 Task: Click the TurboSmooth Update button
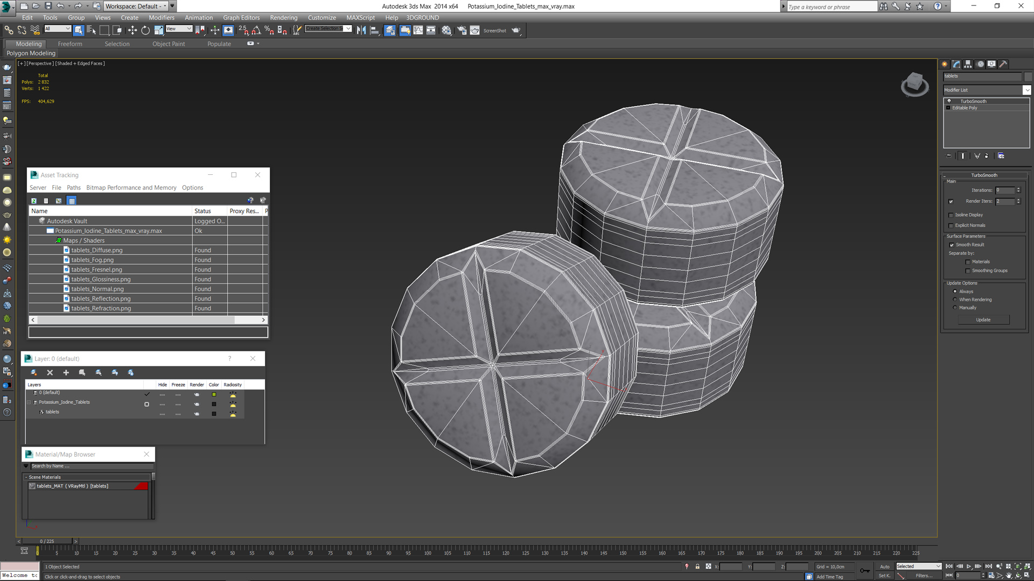(983, 320)
